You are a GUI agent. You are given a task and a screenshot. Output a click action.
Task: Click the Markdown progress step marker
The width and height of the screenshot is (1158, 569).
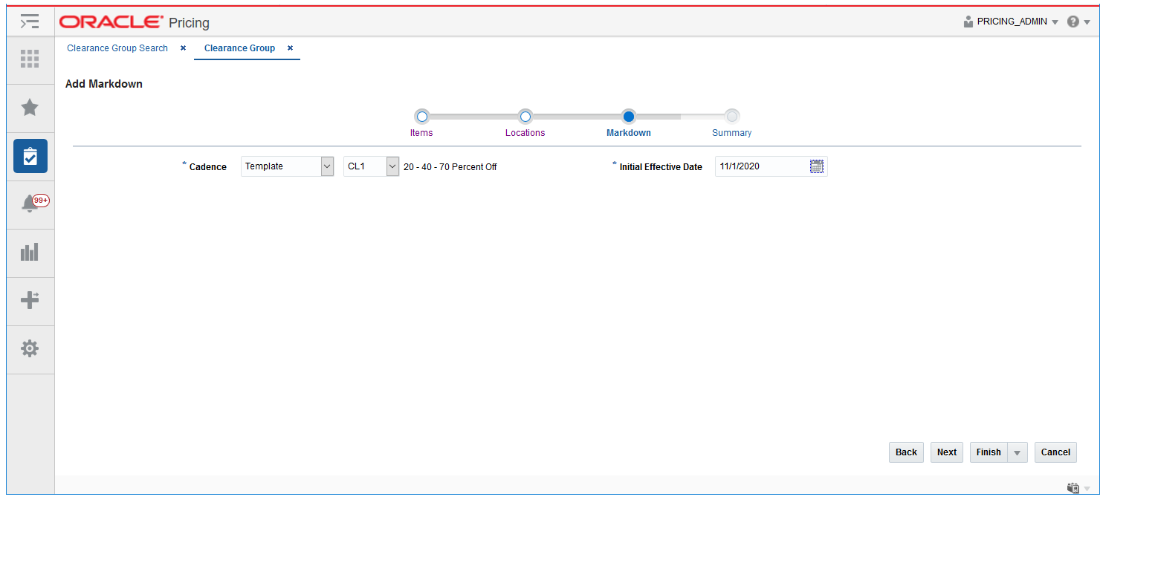pyautogui.click(x=629, y=116)
